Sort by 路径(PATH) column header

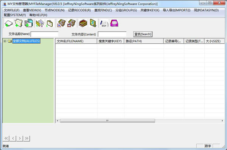[144, 41]
